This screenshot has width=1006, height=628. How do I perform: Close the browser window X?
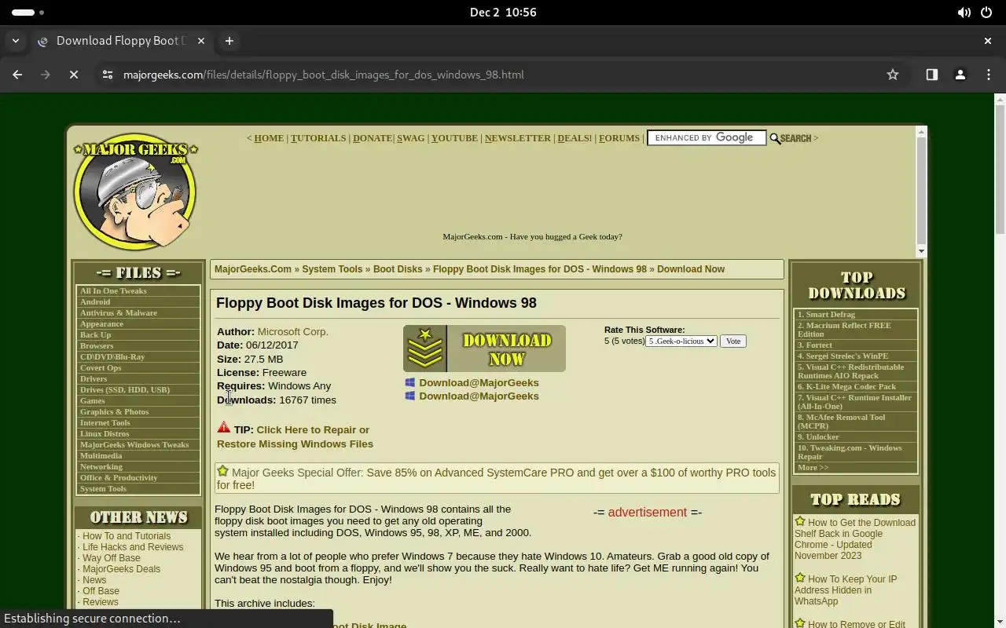tap(988, 41)
